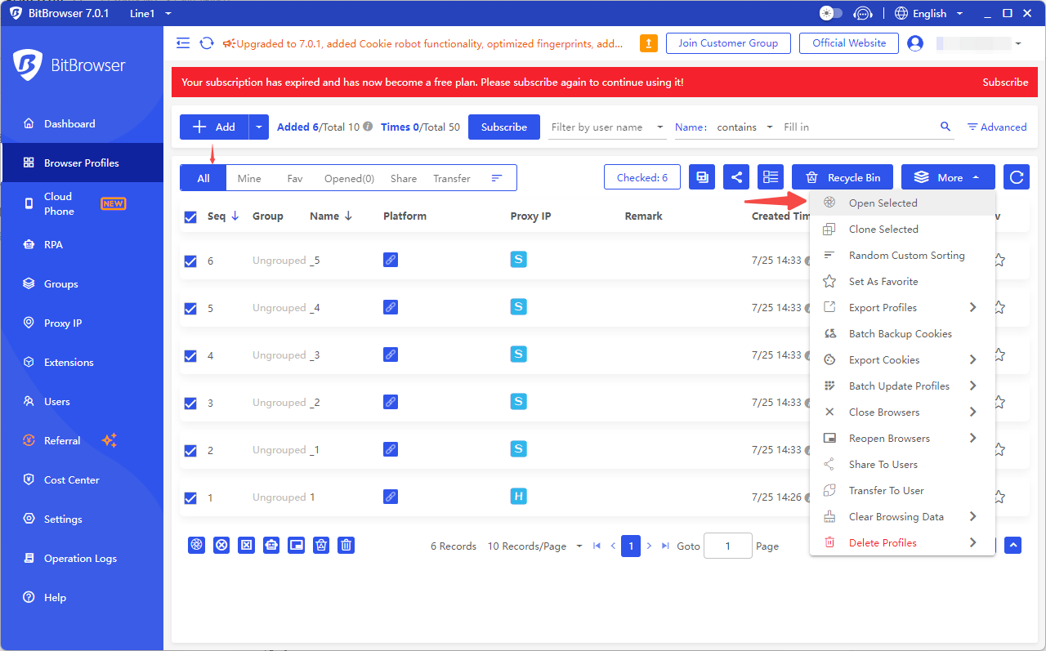This screenshot has height=651, width=1046.
Task: Click the bottom open-browsers icon
Action: [196, 546]
